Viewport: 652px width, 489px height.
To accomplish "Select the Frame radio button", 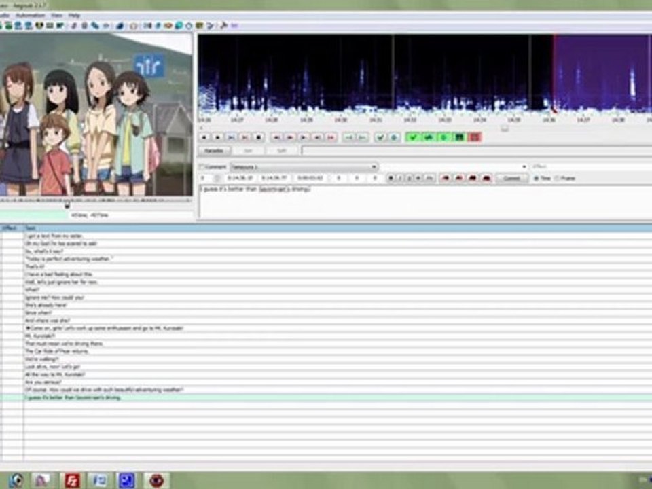I will pyautogui.click(x=557, y=178).
